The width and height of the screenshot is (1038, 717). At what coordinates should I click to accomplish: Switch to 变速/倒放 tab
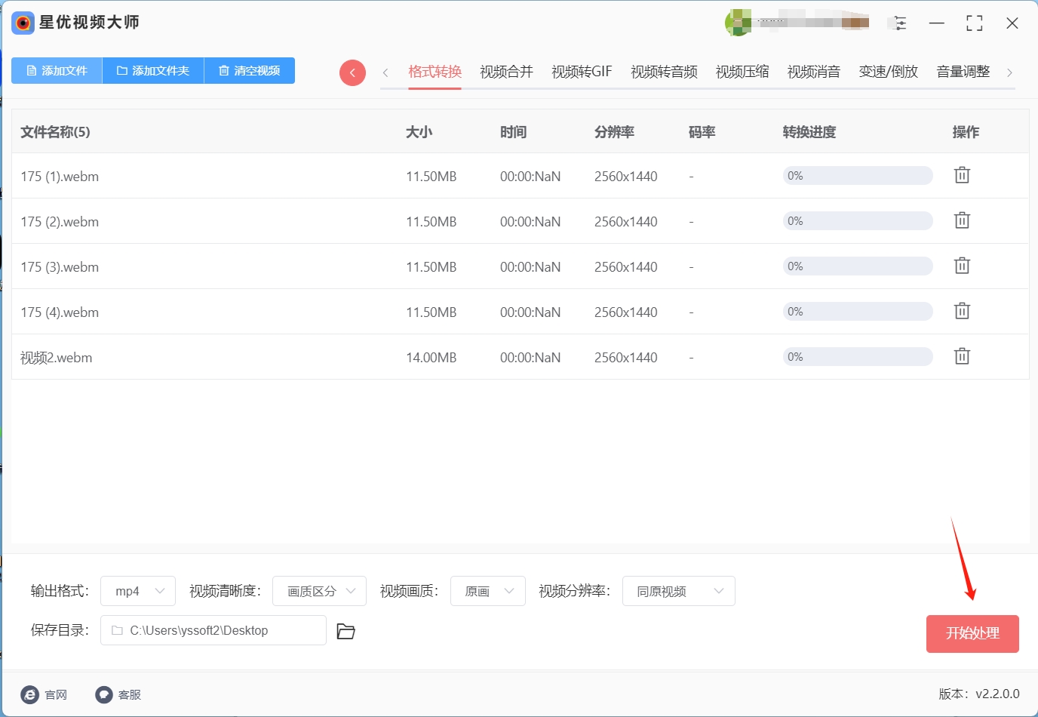888,72
